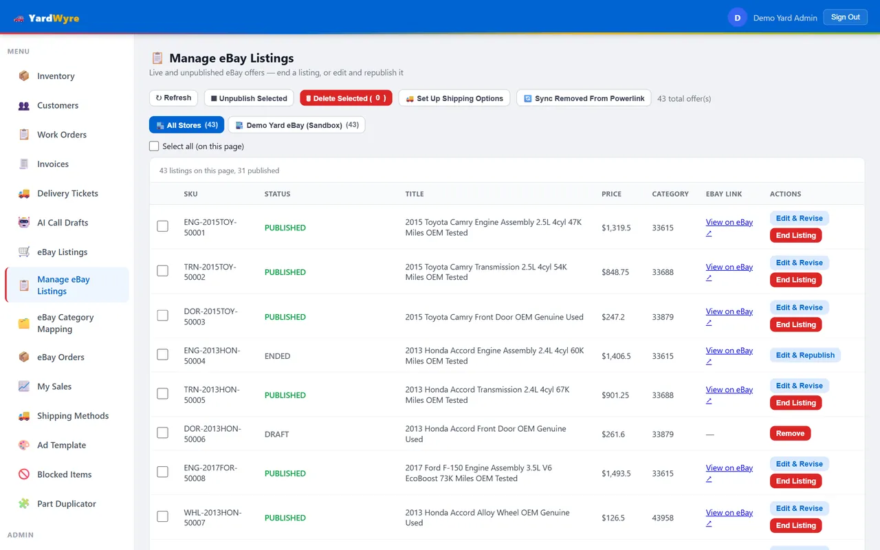Open the Manage eBay Listings menu item
Screen dimensions: 880x550
pos(67,285)
